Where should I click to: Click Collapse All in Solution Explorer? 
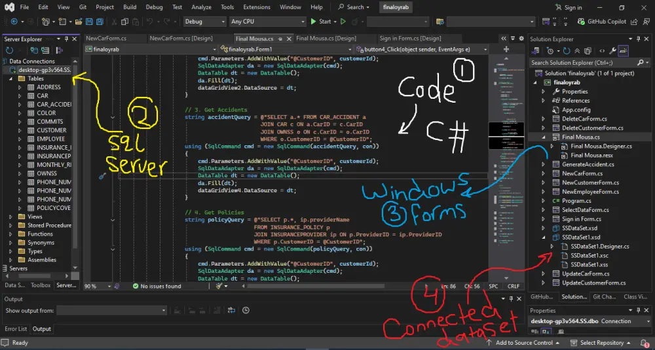pyautogui.click(x=577, y=51)
